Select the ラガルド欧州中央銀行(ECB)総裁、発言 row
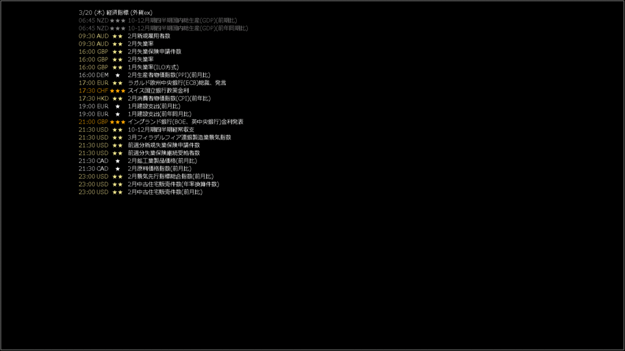This screenshot has height=351, width=625. tap(152, 83)
